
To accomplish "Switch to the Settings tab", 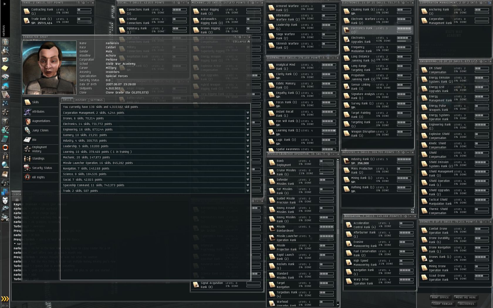I will [x=97, y=100].
